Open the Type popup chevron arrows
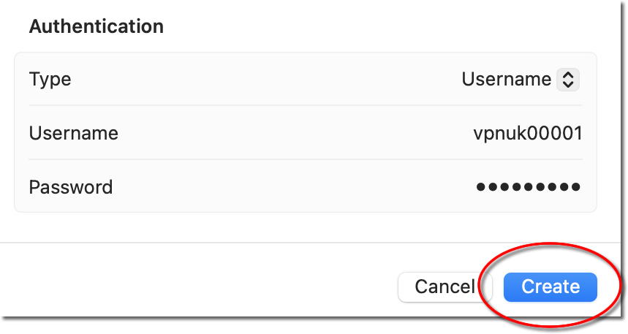The image size is (628, 334). pyautogui.click(x=568, y=79)
